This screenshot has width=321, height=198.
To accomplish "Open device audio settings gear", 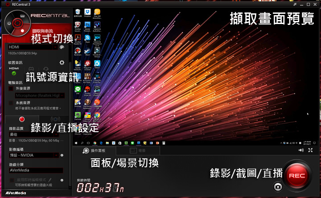I will tap(62, 63).
